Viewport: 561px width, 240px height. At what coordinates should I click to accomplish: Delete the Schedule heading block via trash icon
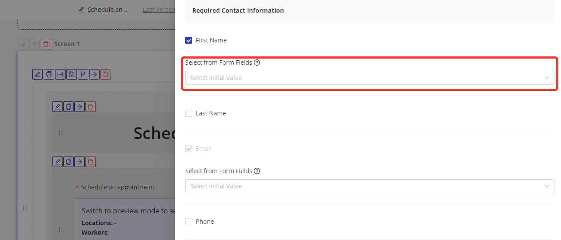tap(90, 107)
